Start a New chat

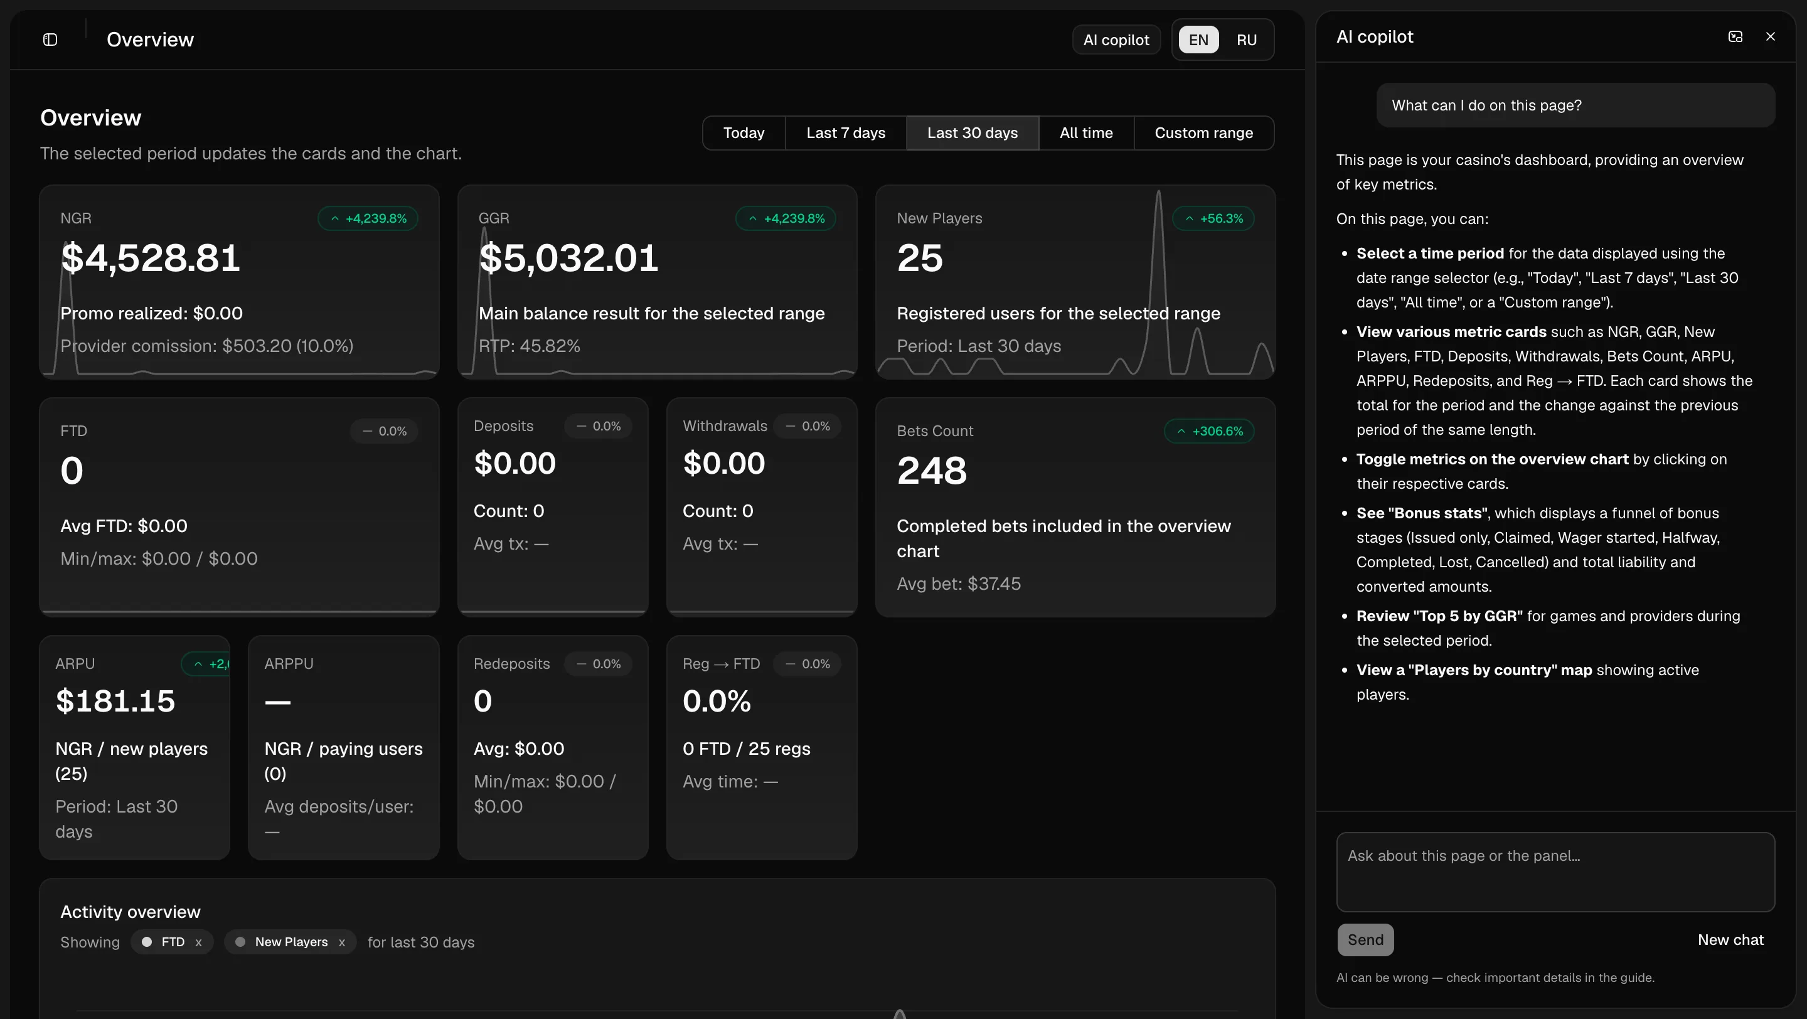[1730, 939]
